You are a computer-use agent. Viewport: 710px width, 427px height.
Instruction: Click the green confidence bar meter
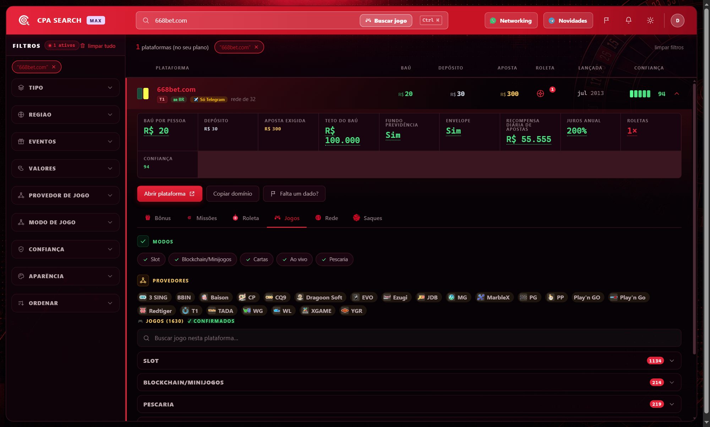(640, 94)
